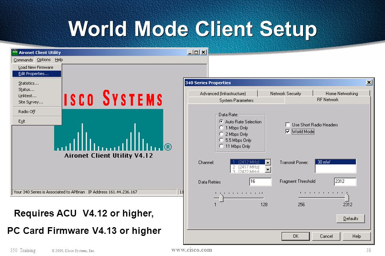Click Cancel in 340 Series Properties

326,236
